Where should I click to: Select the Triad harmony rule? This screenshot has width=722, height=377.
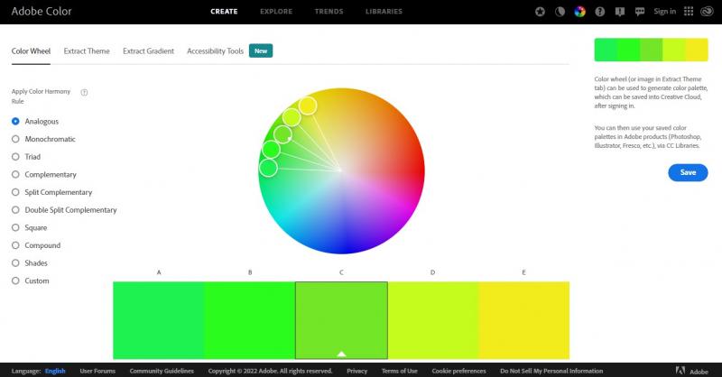pos(26,157)
